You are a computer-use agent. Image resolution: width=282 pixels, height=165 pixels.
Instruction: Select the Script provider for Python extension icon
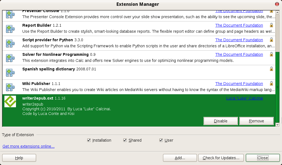pos(10,43)
